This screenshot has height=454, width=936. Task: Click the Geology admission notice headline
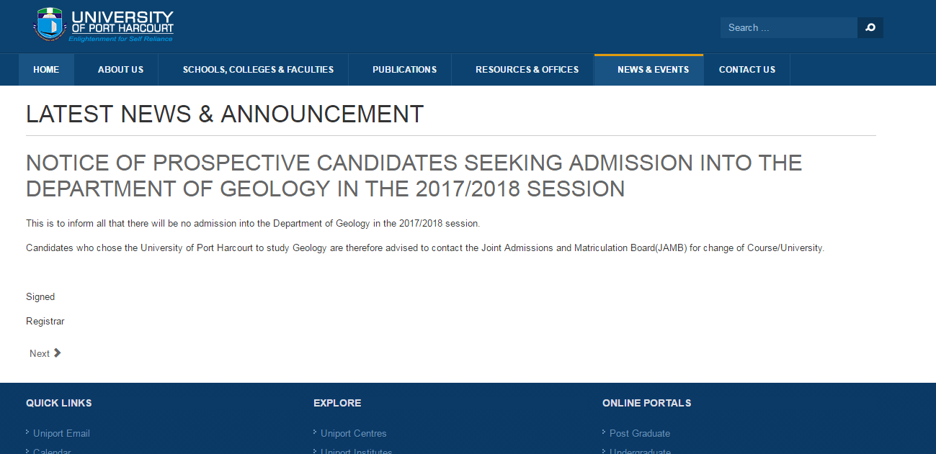click(414, 176)
